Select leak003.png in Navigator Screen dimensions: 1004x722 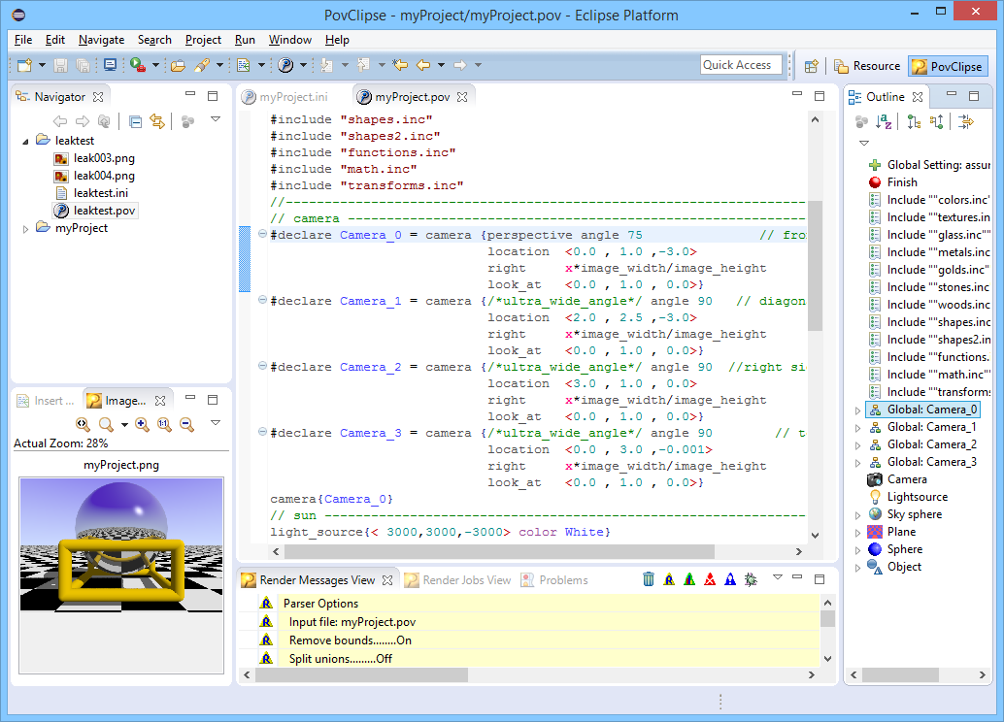(104, 158)
